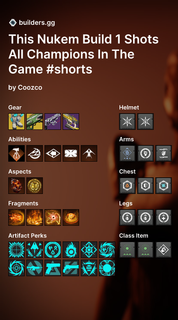
Task: Select the exotic boots gear icon
Action: click(x=16, y=122)
